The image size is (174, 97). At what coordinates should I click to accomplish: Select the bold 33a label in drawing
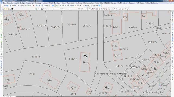pos(85,56)
